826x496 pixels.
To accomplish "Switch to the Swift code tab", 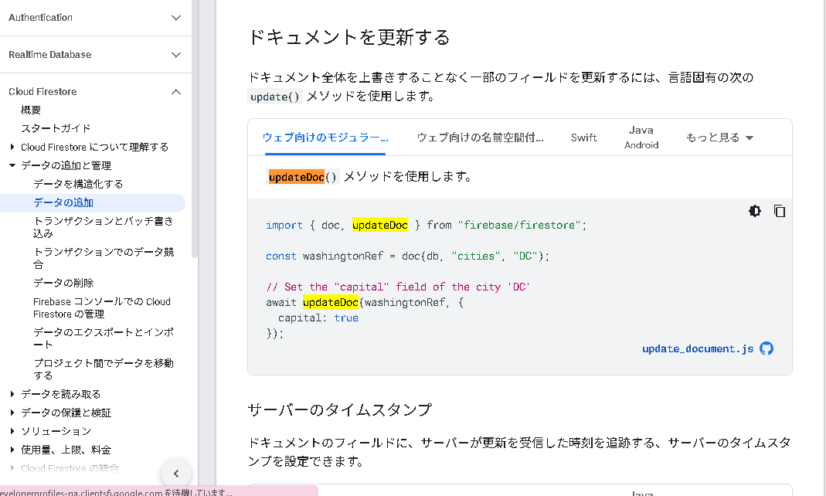I will [x=583, y=138].
